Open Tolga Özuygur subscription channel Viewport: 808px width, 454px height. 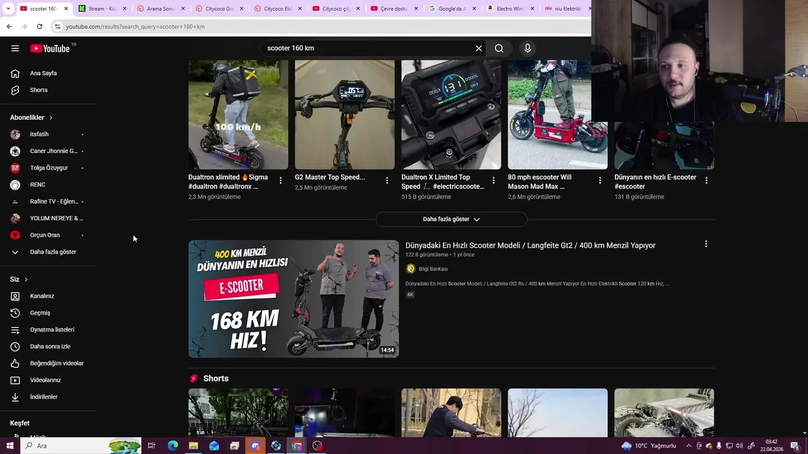[x=48, y=168]
